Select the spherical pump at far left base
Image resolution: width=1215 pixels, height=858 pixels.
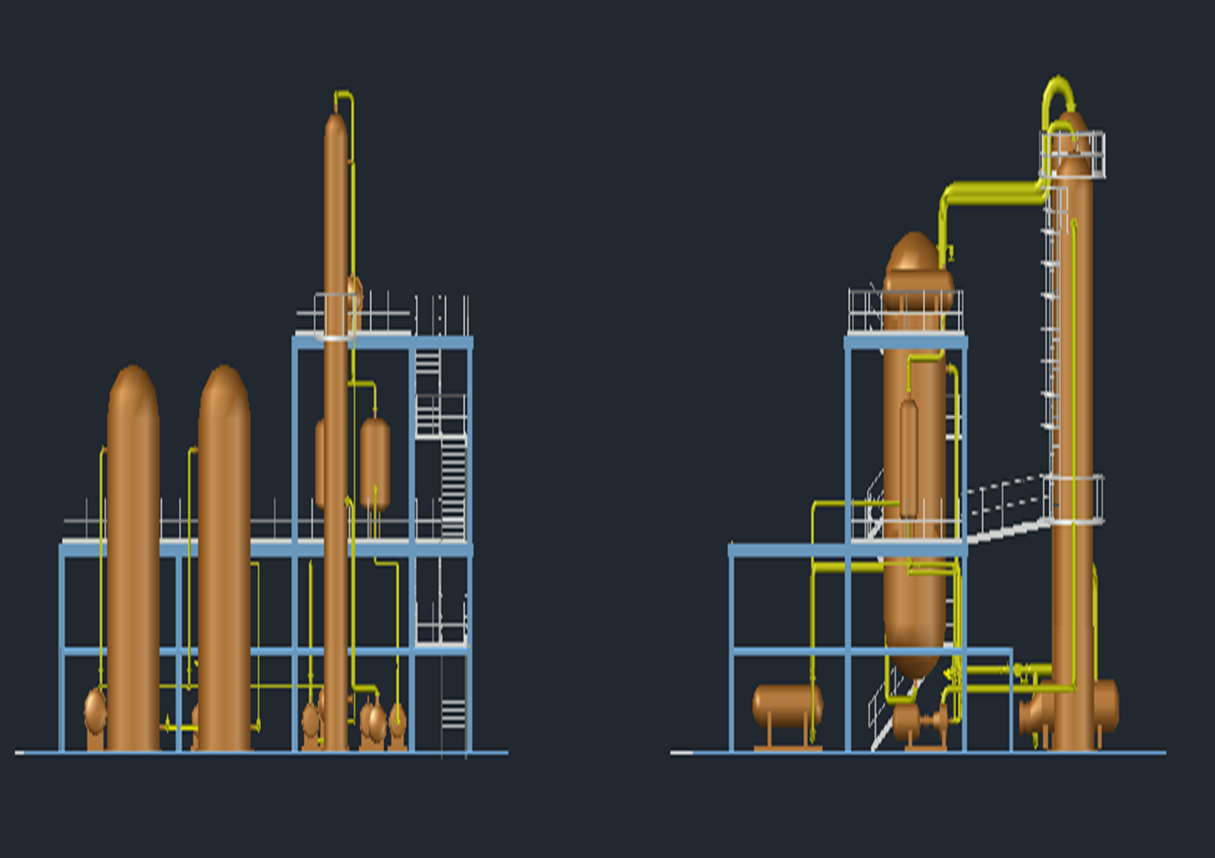click(95, 712)
